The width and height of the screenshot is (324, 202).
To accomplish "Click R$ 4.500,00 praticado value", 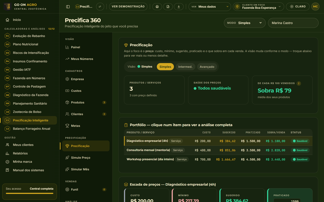I will pos(250,160).
